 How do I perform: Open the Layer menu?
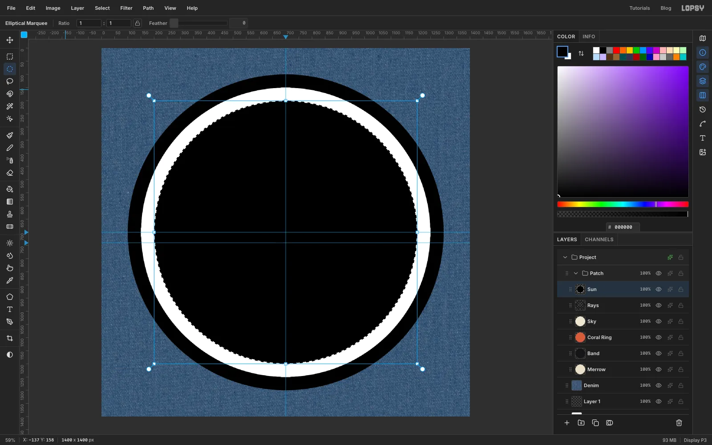click(x=77, y=8)
